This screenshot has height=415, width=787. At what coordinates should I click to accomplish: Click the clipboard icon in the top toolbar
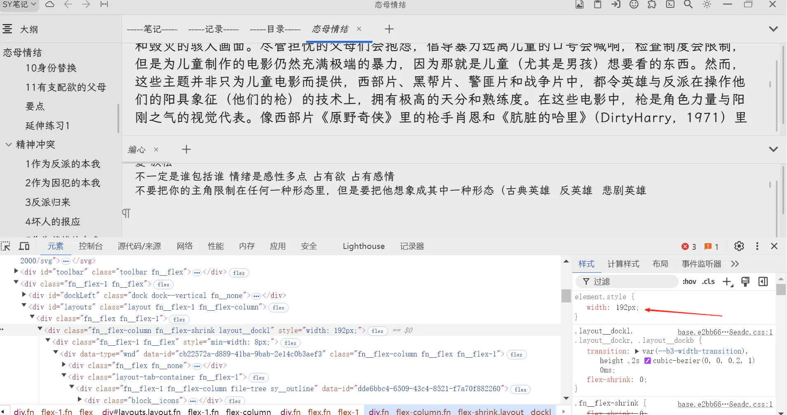click(x=598, y=5)
